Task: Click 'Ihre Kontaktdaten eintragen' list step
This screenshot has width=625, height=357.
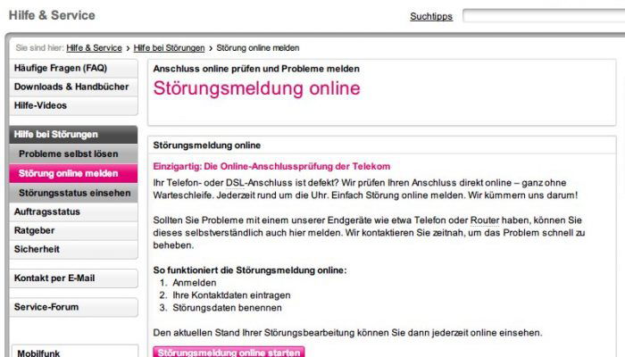Action: point(231,295)
